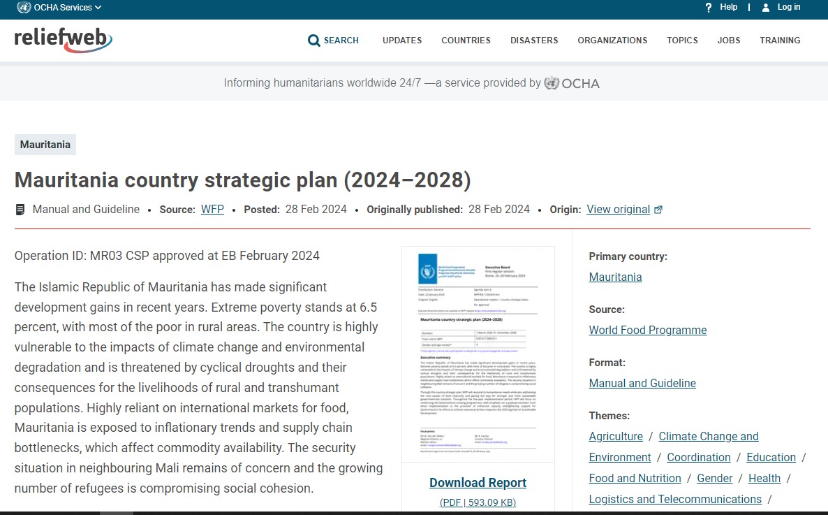Open the Log in link
The image size is (828, 515).
click(789, 7)
